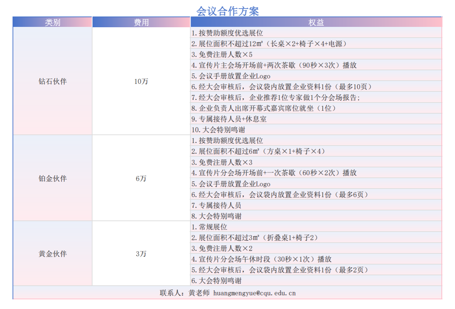The width and height of the screenshot is (455, 309).
Task: Click the 黄金伙伴 category cell
Action: (x=52, y=254)
